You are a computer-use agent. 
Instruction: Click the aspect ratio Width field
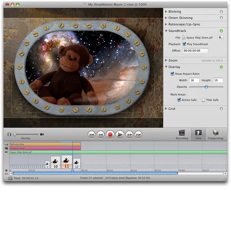coord(194,80)
